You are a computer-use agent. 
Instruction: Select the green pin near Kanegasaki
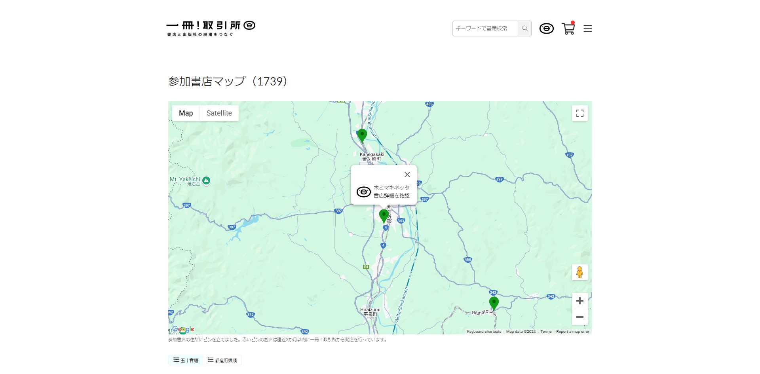click(362, 136)
